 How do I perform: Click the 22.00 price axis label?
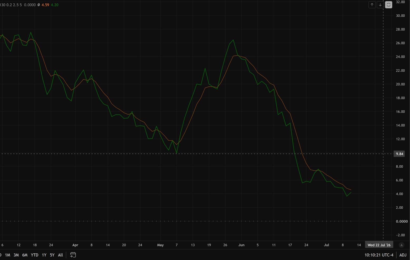tap(400, 71)
